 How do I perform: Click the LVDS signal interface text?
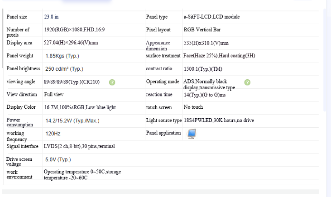pyautogui.click(x=79, y=146)
